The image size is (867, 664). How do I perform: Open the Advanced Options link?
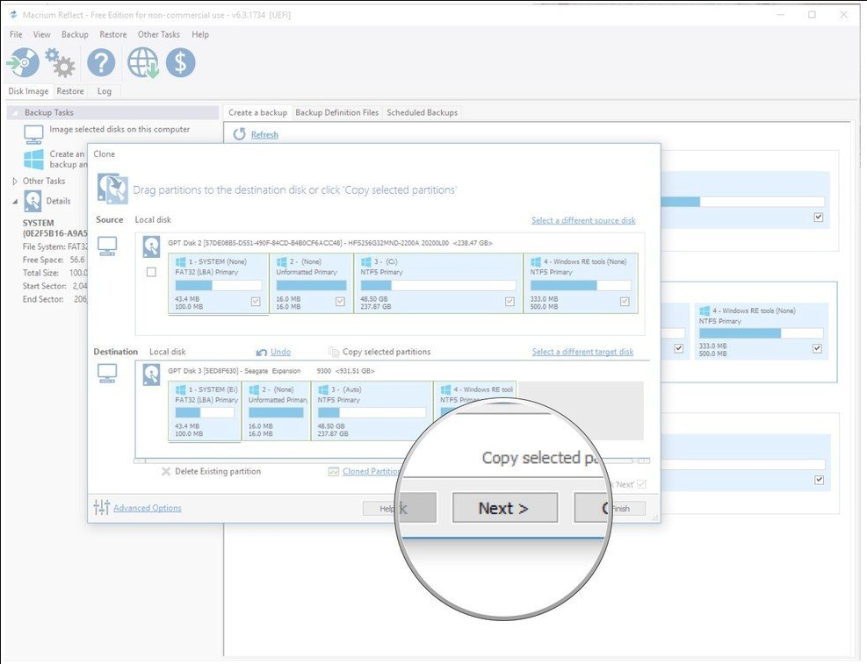[147, 508]
